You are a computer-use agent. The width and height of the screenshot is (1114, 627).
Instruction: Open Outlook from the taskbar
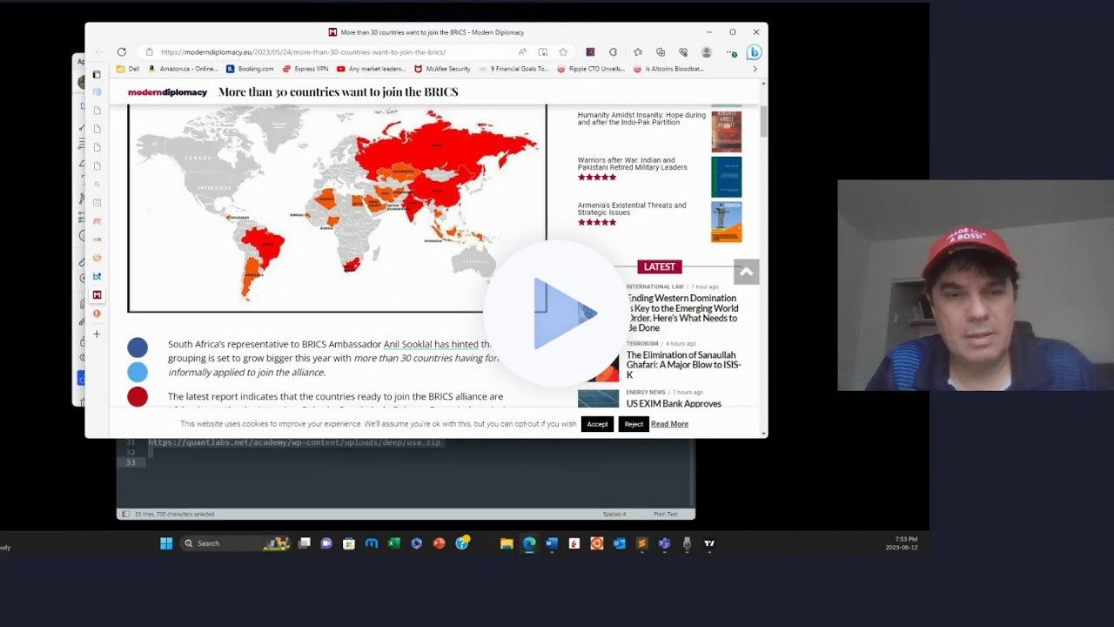coord(619,543)
